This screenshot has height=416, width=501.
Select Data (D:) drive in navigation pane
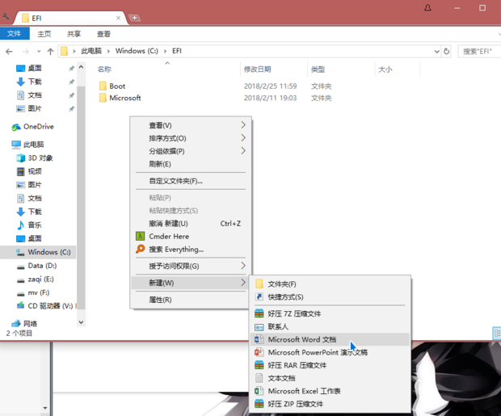point(36,266)
